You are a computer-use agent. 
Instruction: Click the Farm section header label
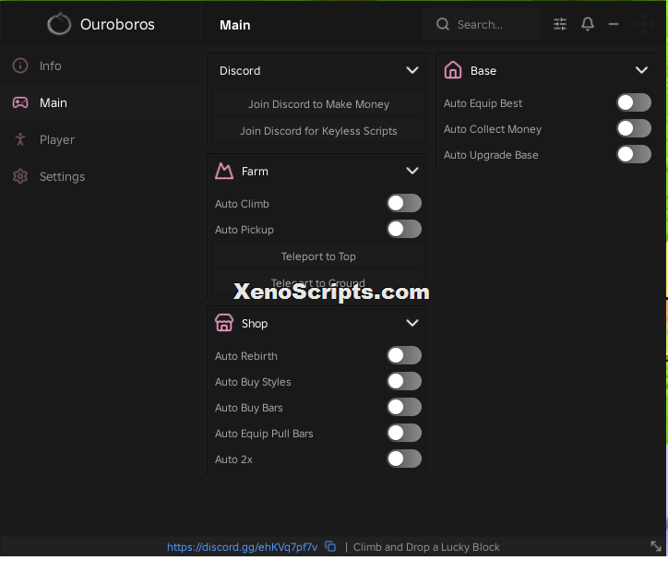(255, 172)
